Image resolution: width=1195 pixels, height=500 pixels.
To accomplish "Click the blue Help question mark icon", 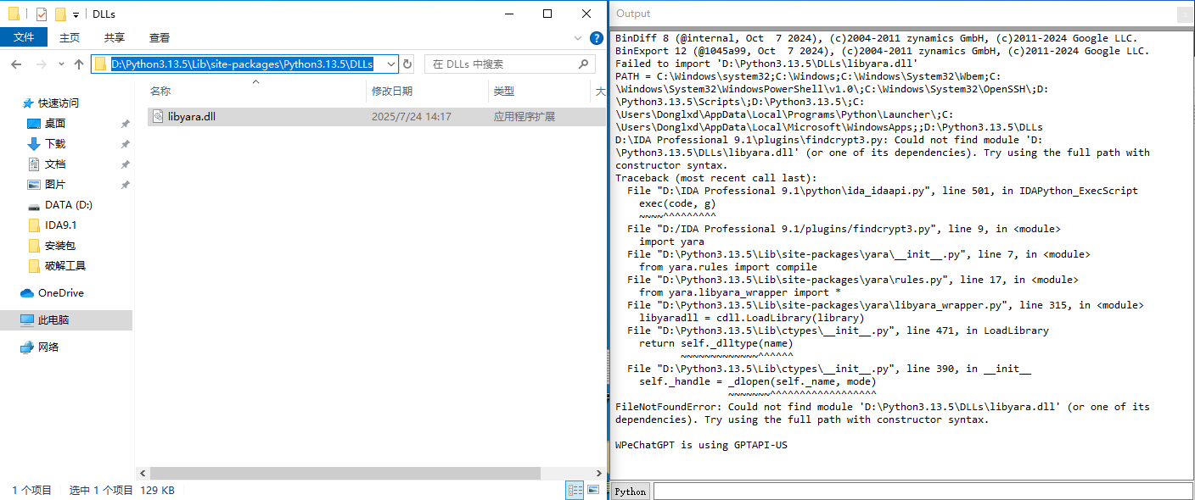I will point(597,38).
